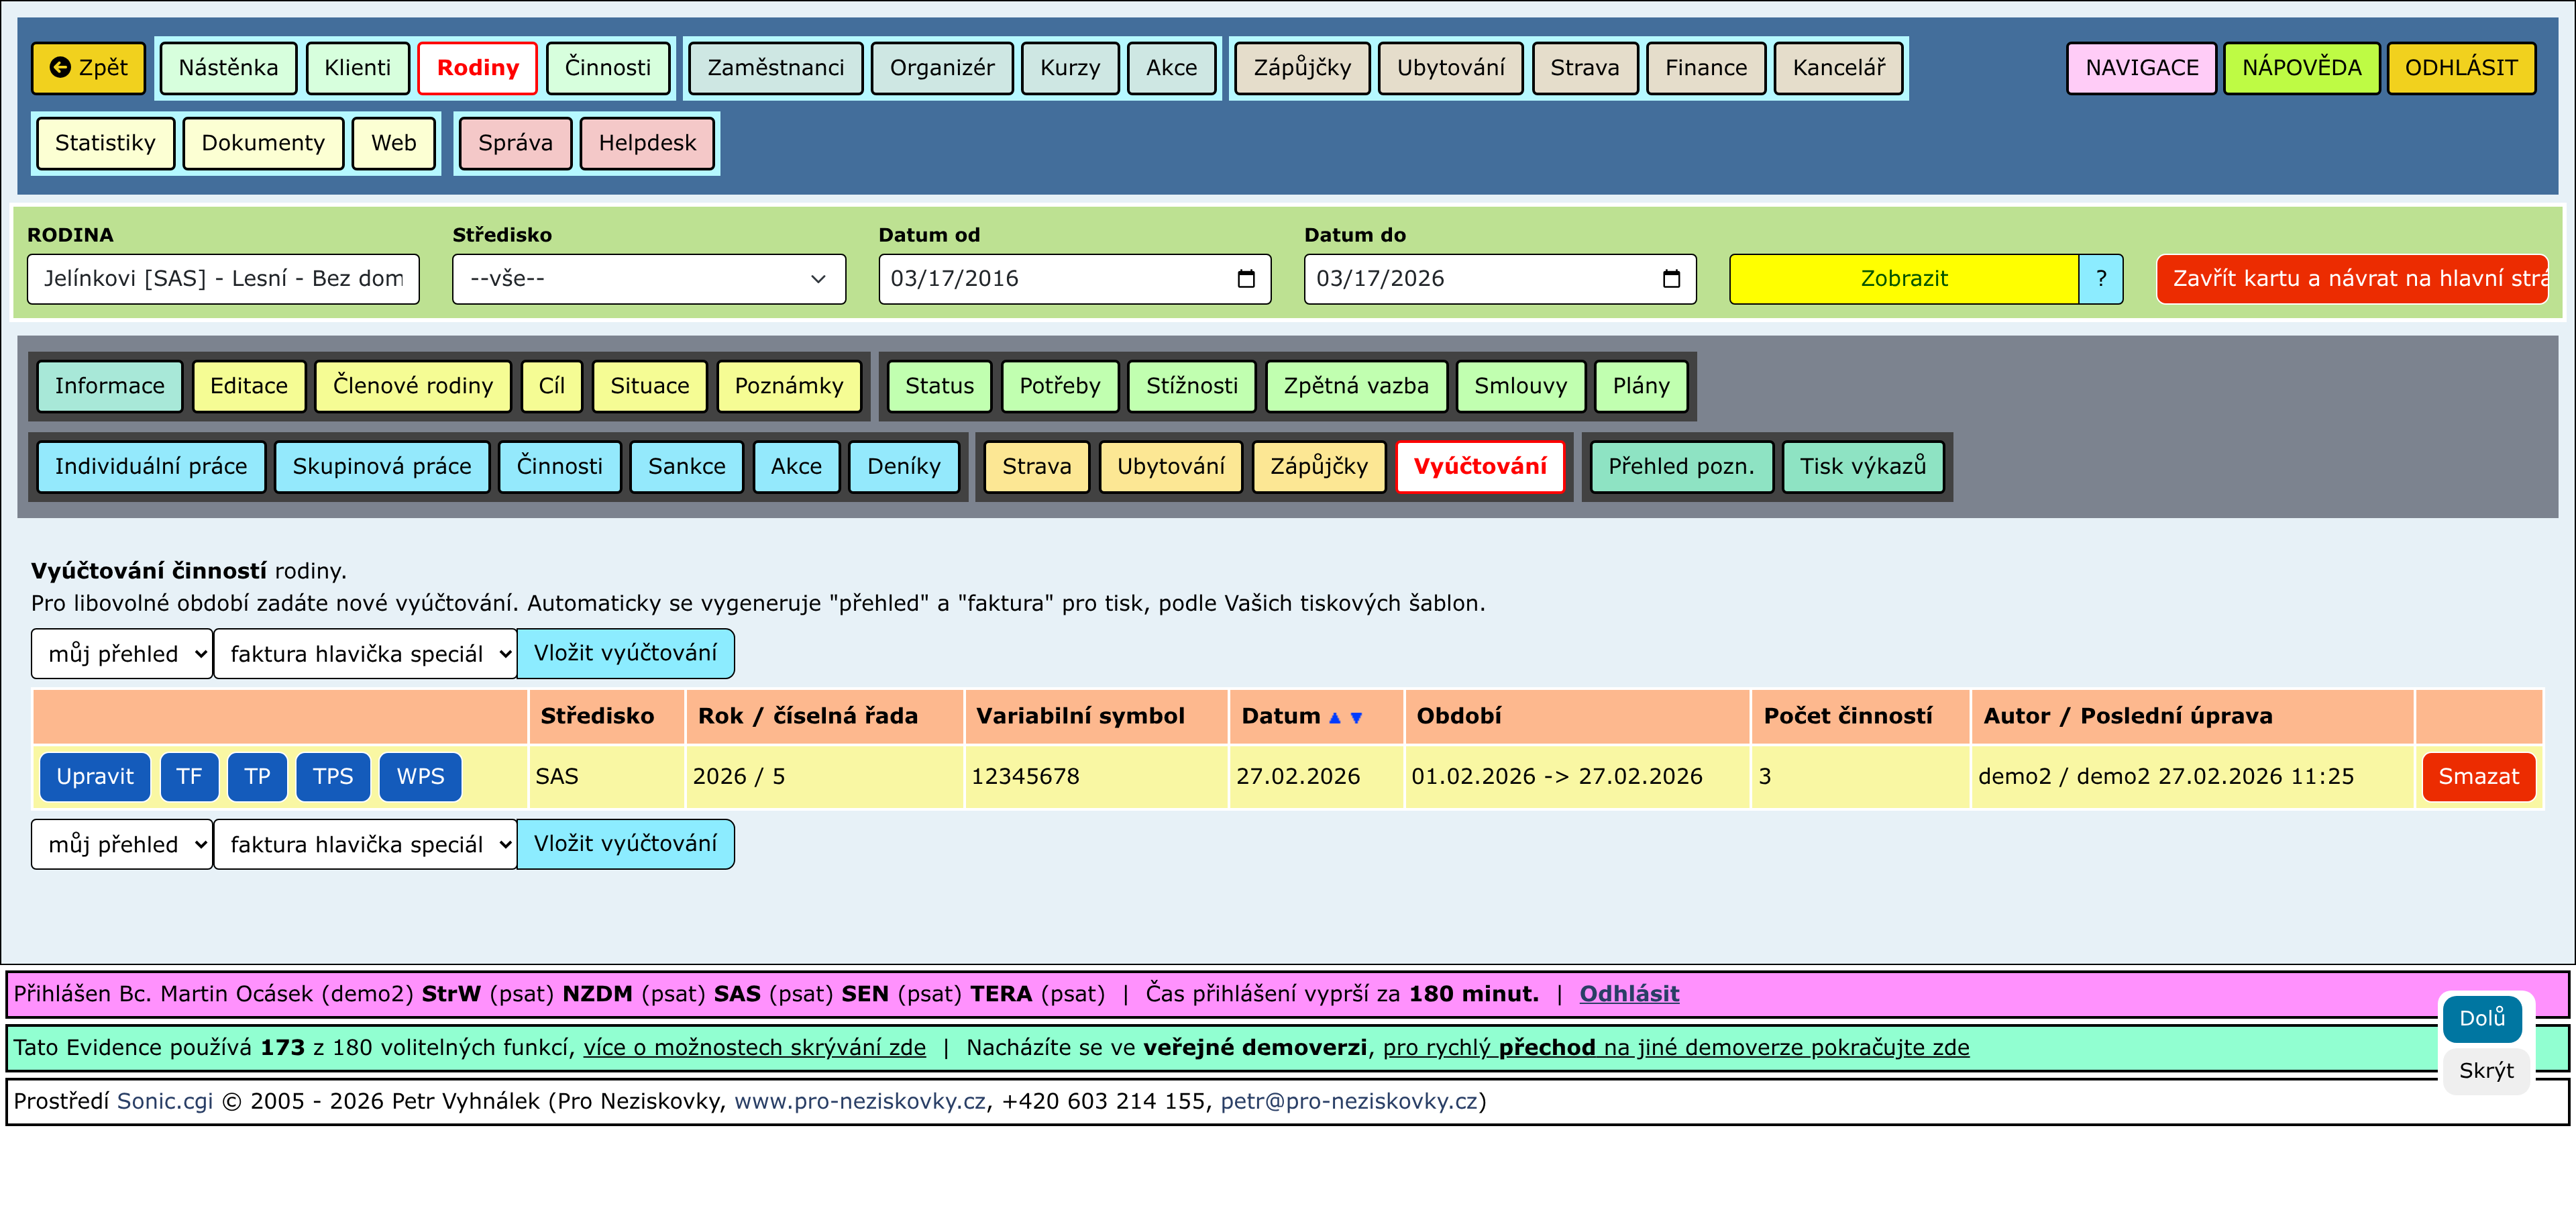
Task: Click the WPS button in the row
Action: 420,777
